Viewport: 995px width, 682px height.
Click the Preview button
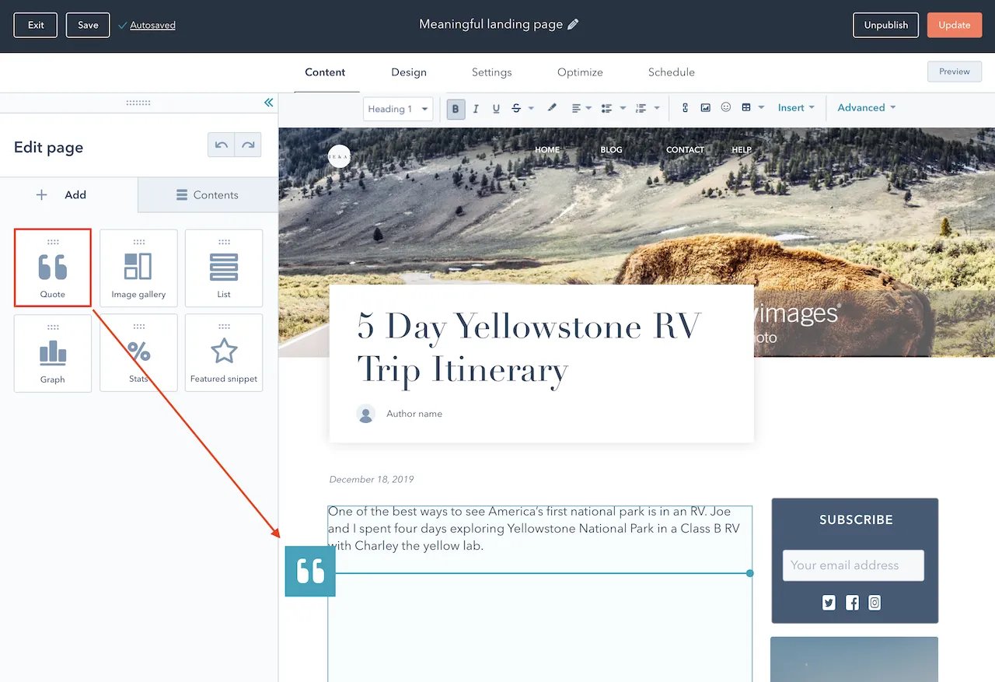[954, 72]
